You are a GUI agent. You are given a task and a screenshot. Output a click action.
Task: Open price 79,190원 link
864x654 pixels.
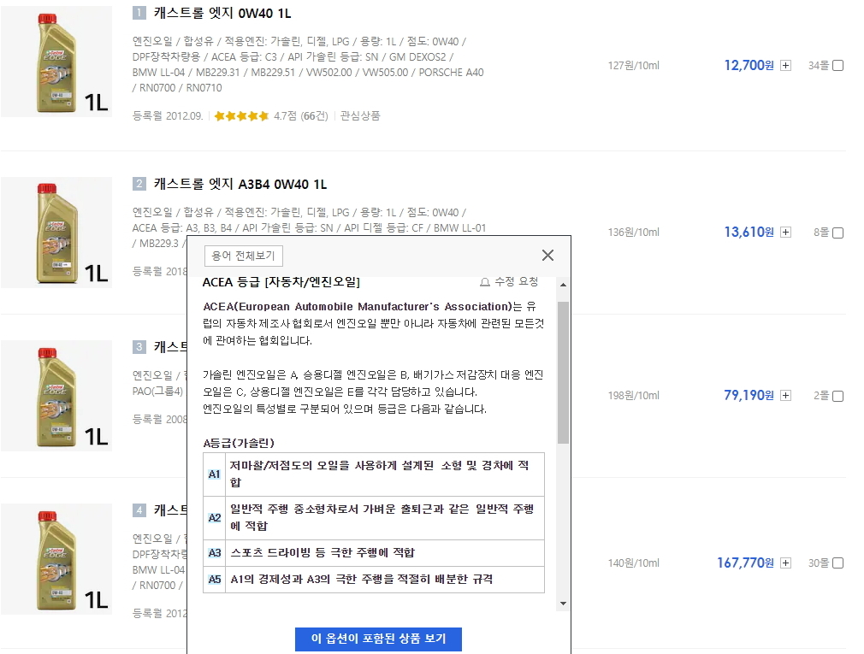coord(749,395)
